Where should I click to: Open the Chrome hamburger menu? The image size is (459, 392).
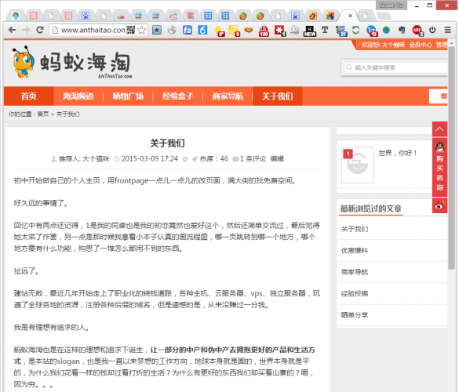[x=447, y=30]
